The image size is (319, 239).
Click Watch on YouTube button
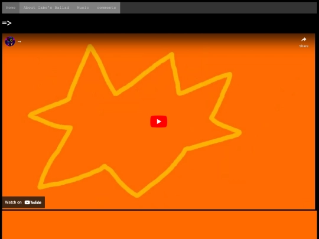tap(24, 202)
